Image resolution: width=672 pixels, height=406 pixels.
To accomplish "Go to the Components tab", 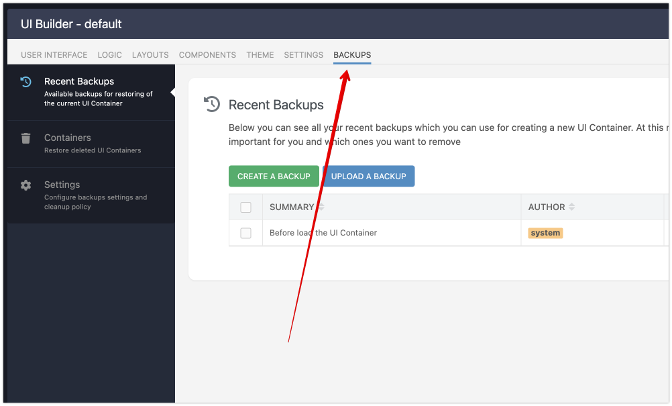I will click(x=207, y=55).
